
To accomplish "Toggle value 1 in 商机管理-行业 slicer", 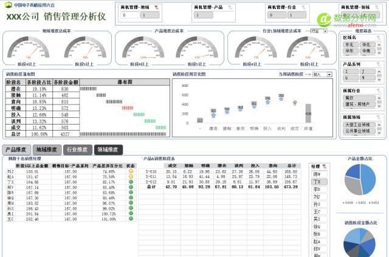I will [297, 15].
